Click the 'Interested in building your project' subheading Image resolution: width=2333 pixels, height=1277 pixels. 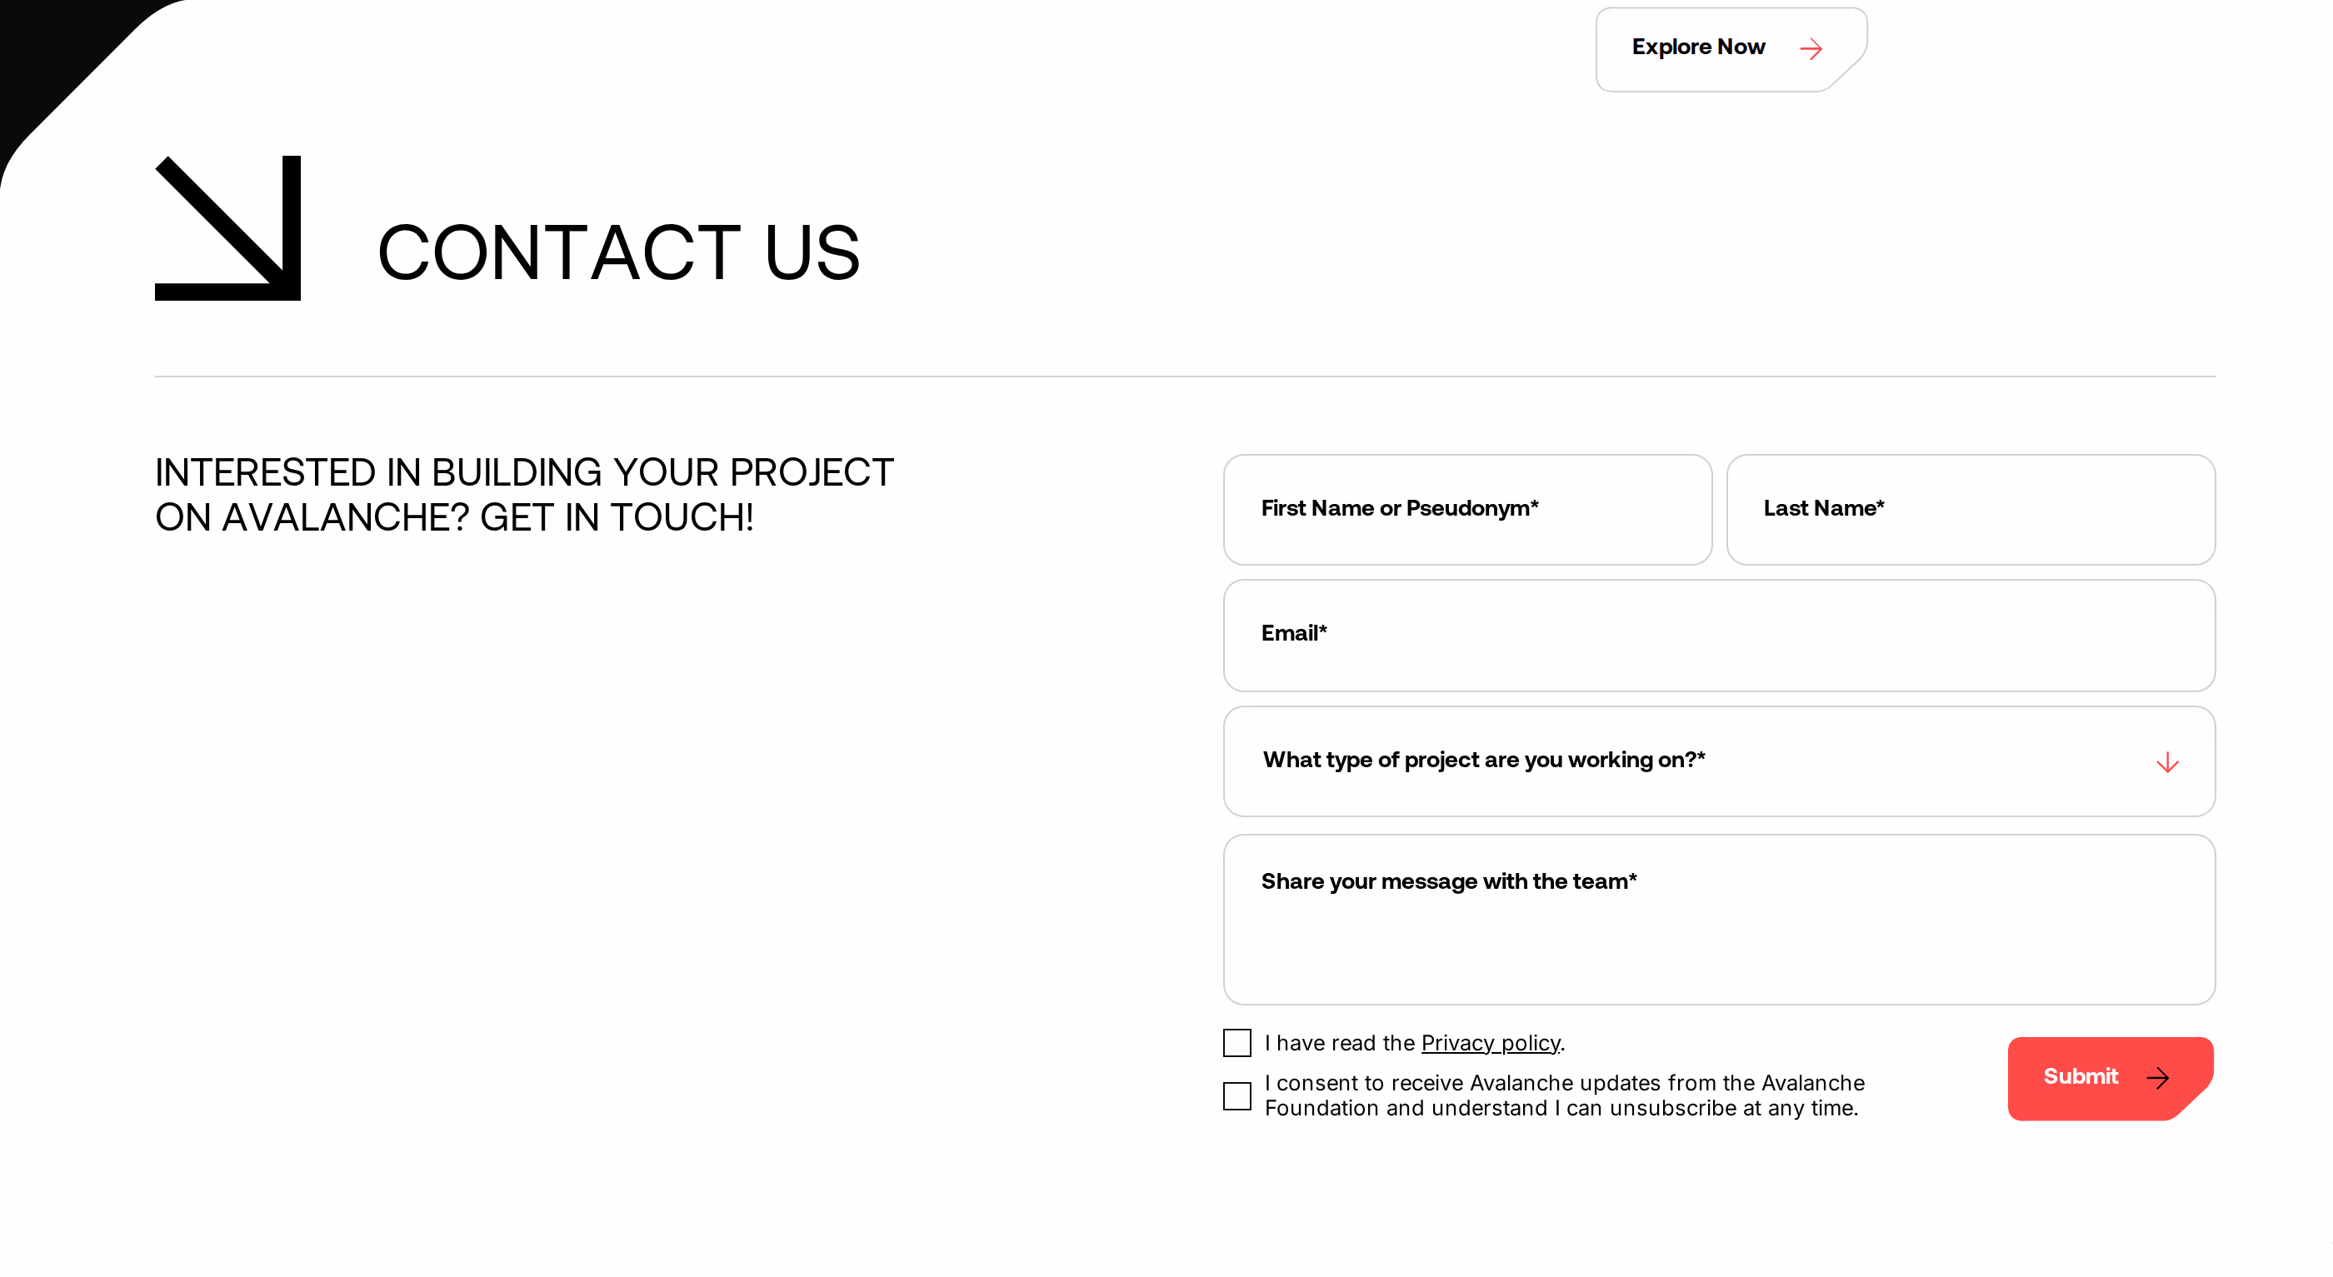click(x=524, y=495)
